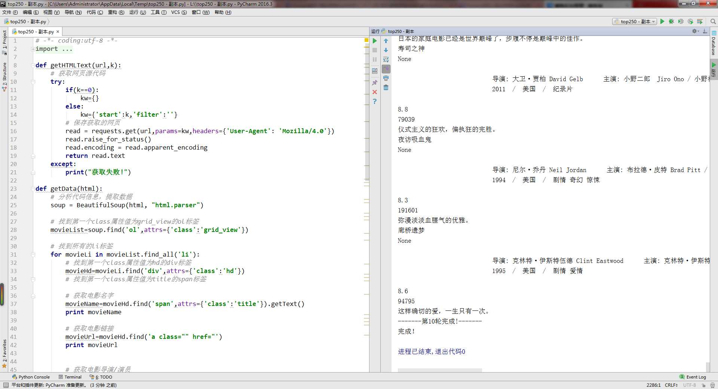This screenshot has width=718, height=389.
Task: Open the 导航 (N) menu
Action: (73, 12)
